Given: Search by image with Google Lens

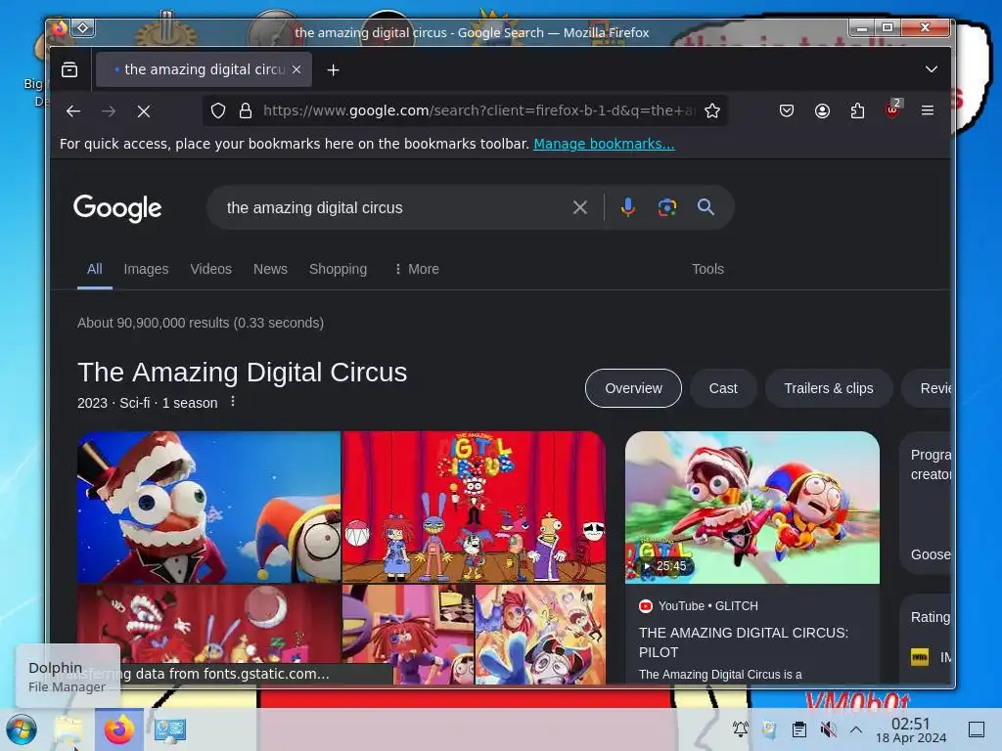Looking at the screenshot, I should (x=666, y=207).
